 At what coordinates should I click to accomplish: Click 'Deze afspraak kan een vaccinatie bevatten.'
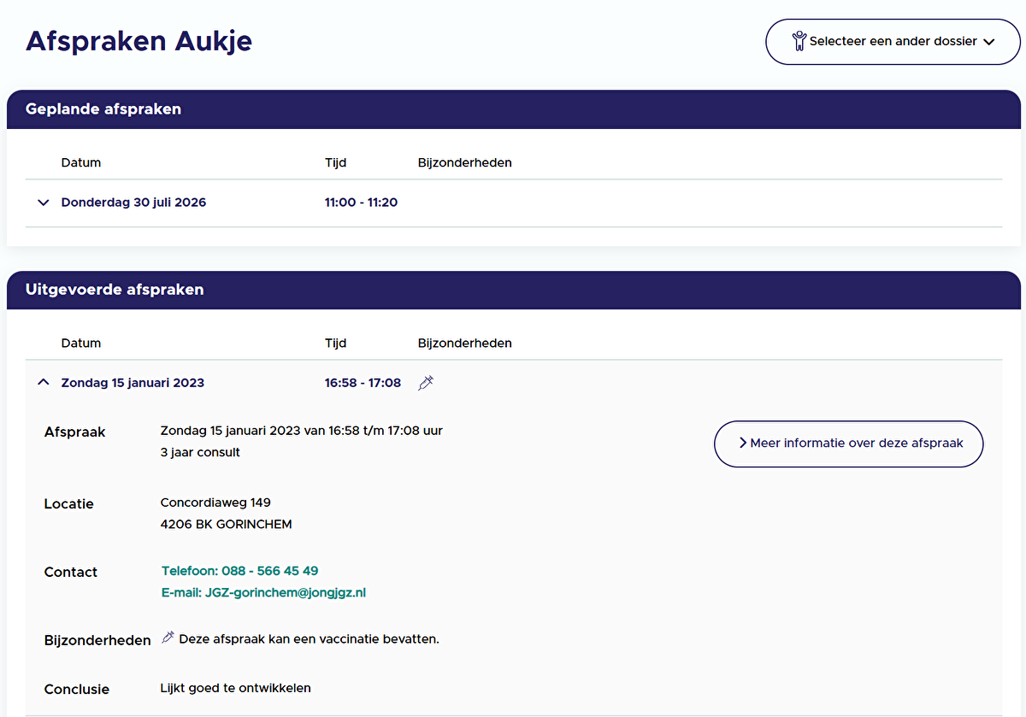coord(309,638)
